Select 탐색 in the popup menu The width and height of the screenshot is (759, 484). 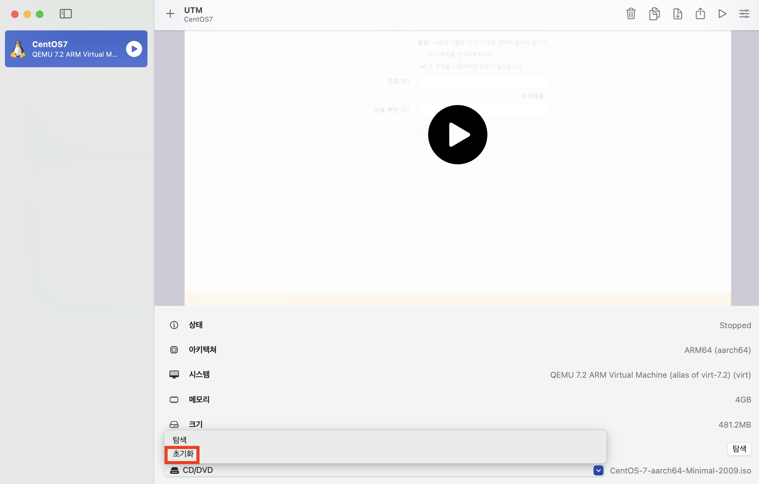point(180,440)
